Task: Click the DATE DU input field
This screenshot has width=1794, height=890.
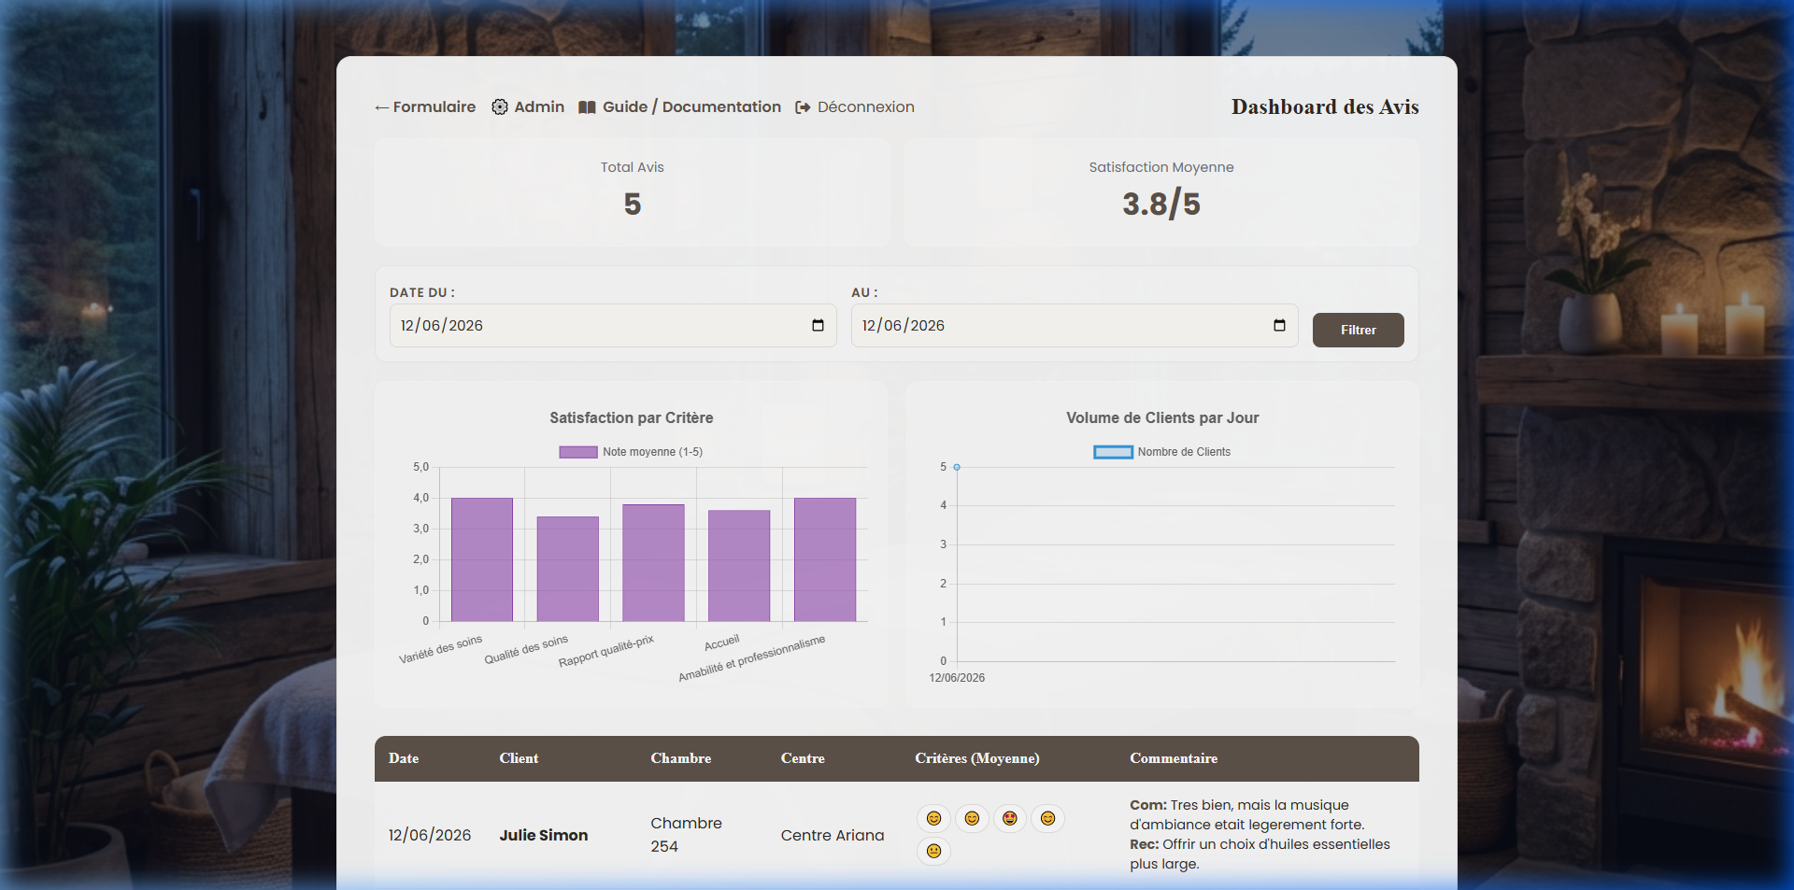Action: tap(613, 325)
